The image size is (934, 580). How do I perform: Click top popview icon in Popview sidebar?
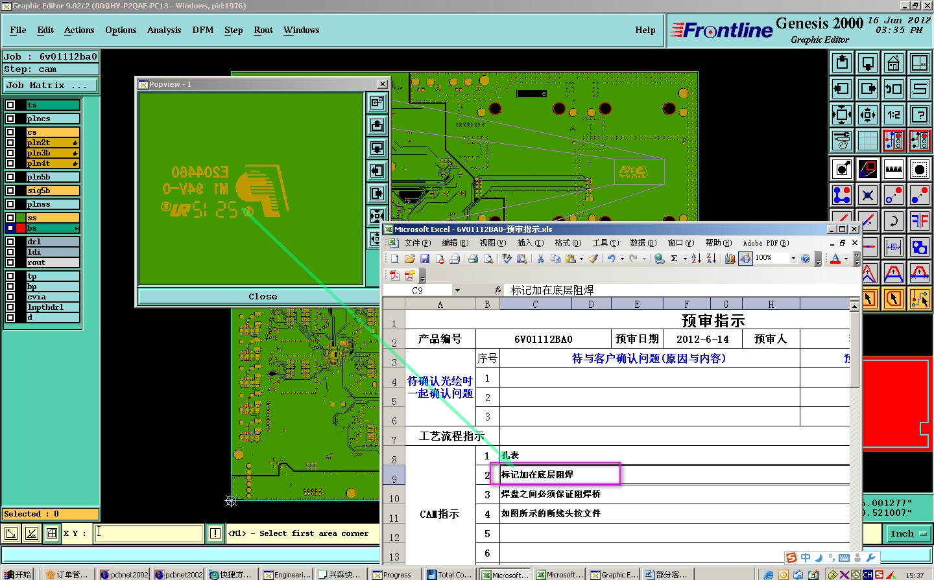[x=377, y=102]
